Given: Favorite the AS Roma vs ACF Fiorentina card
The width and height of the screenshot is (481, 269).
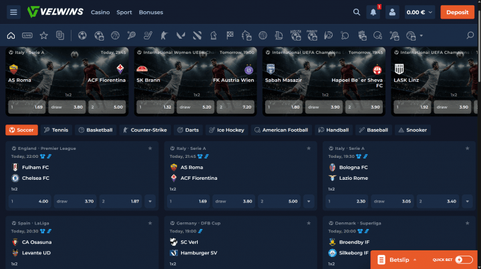Looking at the screenshot, I should click(x=309, y=148).
